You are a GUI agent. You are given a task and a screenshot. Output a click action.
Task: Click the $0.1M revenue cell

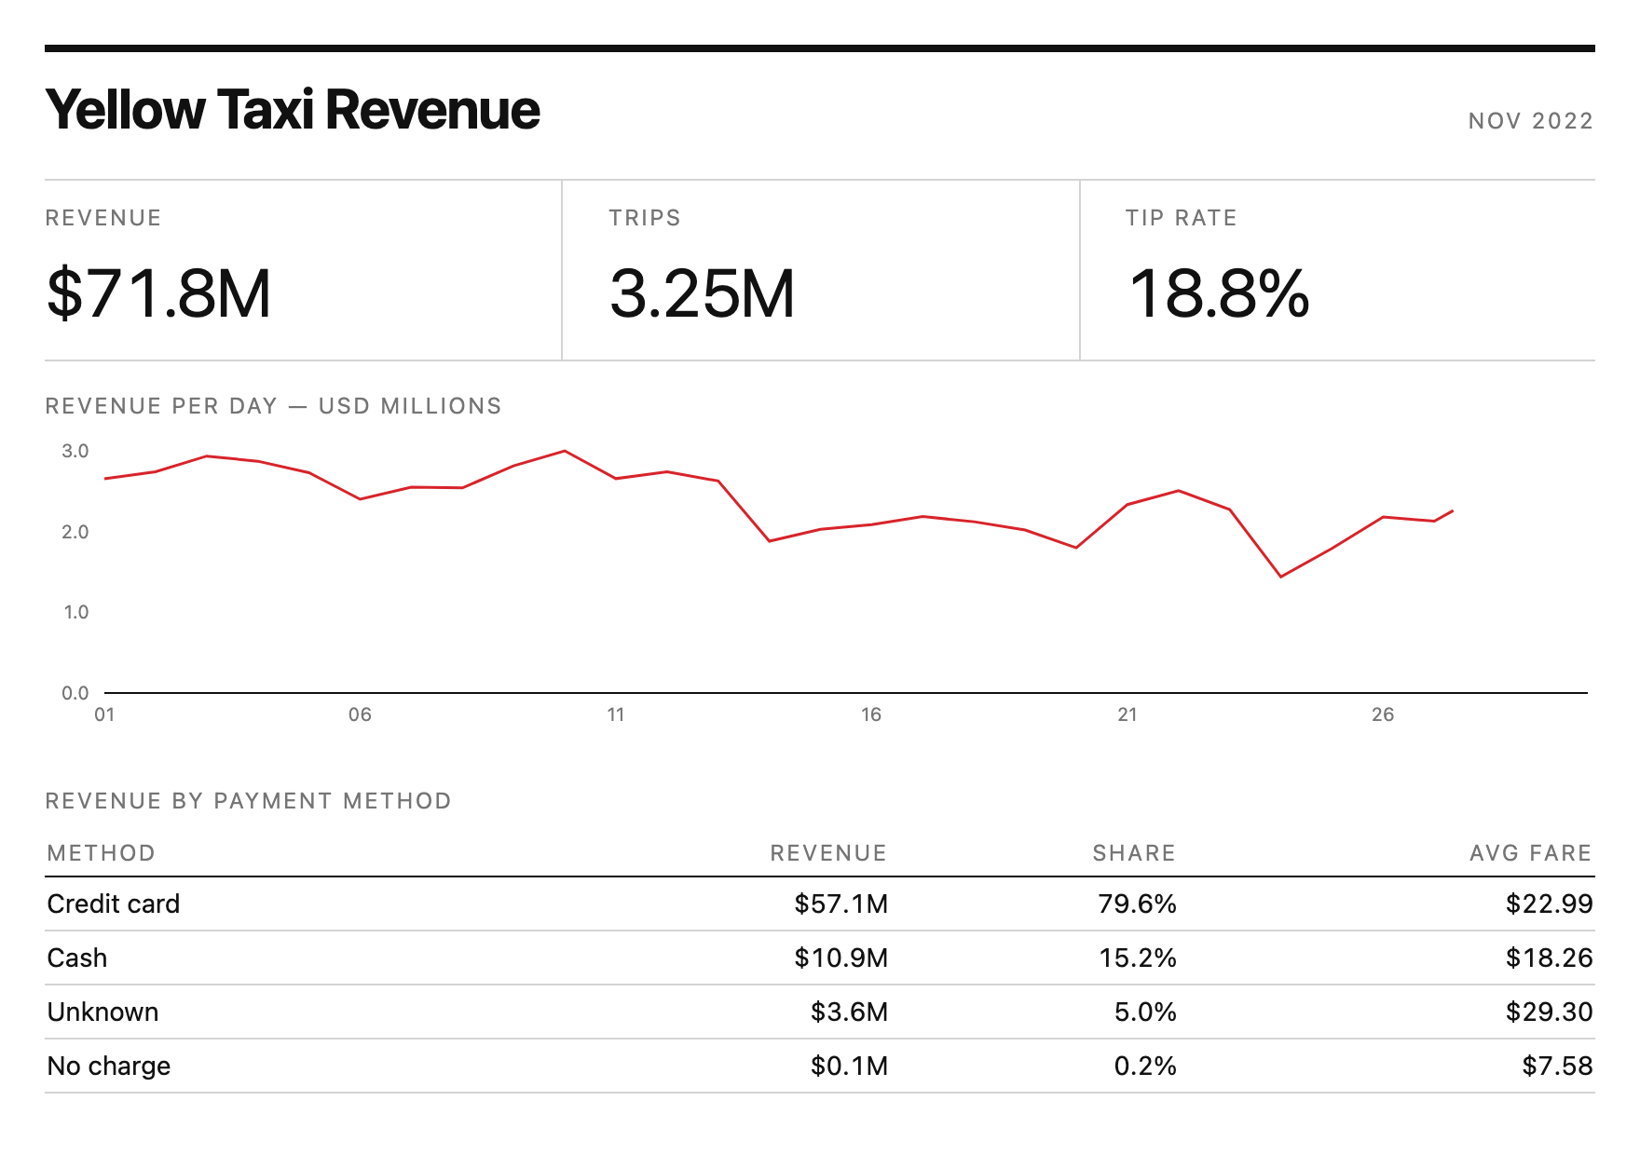(849, 1067)
